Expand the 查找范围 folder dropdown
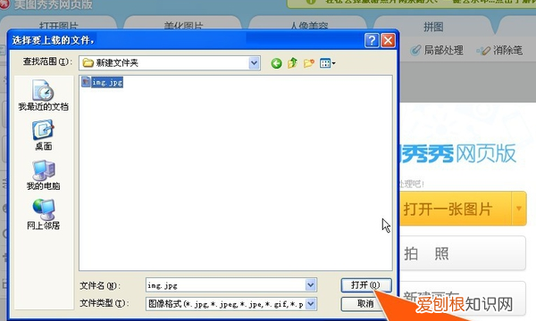This screenshot has width=536, height=321. tap(254, 63)
